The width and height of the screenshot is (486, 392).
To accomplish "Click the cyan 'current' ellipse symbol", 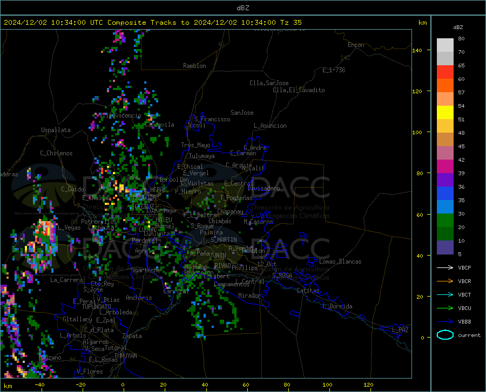I will click(445, 335).
